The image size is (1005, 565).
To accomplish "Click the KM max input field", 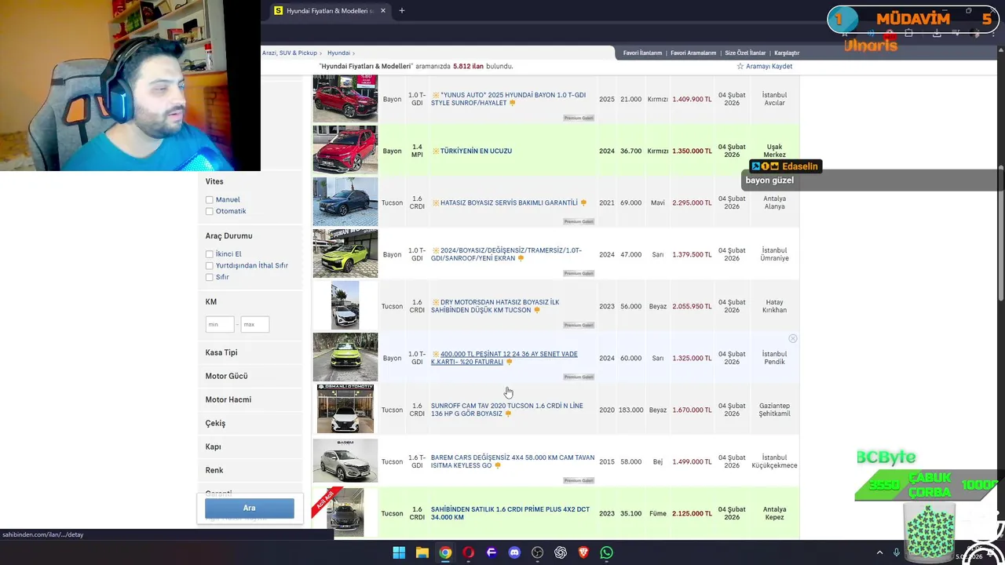I will (x=255, y=324).
